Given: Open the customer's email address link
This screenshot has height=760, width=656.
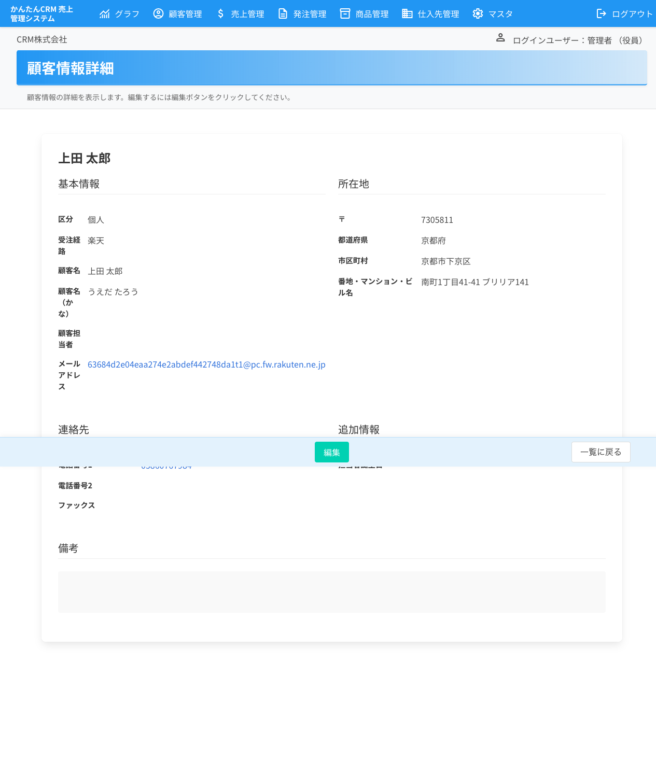Looking at the screenshot, I should tap(206, 364).
